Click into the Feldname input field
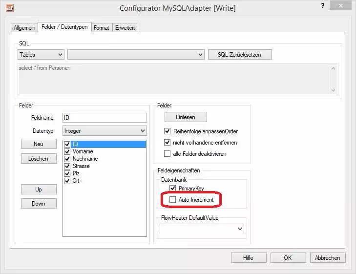 pos(105,118)
